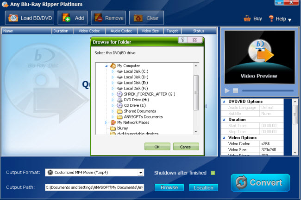Collapse the Duration options section
This screenshot has height=200, width=301.
click(224, 120)
